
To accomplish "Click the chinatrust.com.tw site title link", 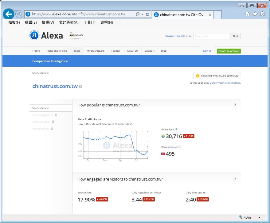I will (x=55, y=86).
